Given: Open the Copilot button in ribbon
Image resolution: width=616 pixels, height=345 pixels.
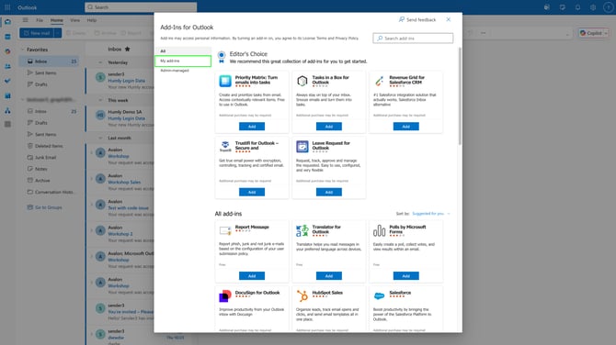Looking at the screenshot, I should 590,33.
